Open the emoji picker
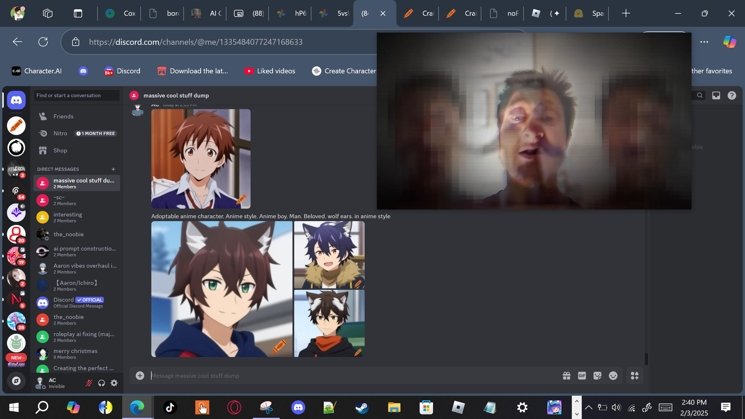 (613, 376)
